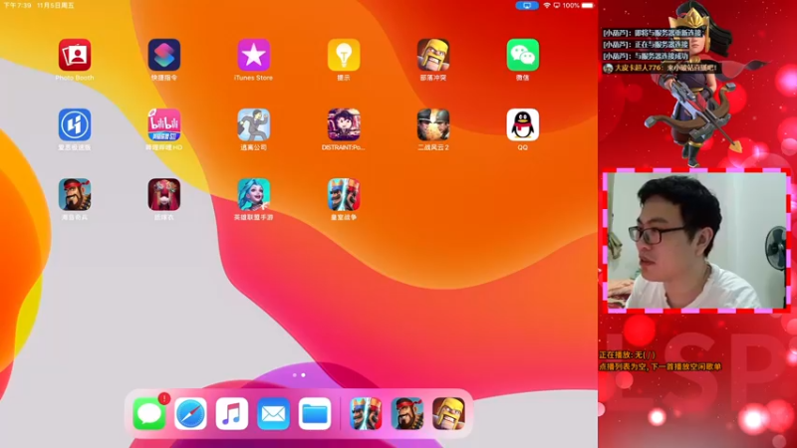Click the streamer webcam thumbnail
This screenshot has width=797, height=448.
point(696,240)
